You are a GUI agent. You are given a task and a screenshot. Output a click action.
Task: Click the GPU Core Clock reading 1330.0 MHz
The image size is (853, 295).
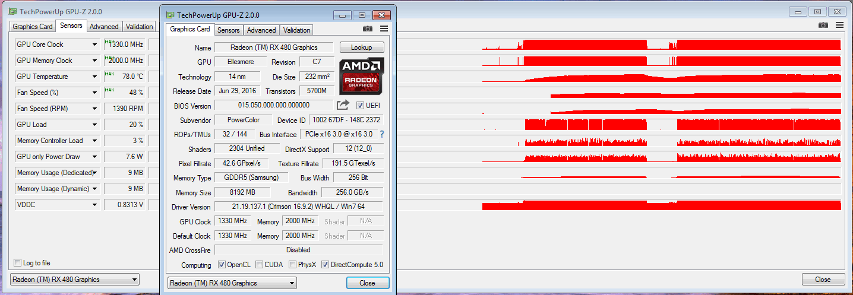[x=125, y=45]
